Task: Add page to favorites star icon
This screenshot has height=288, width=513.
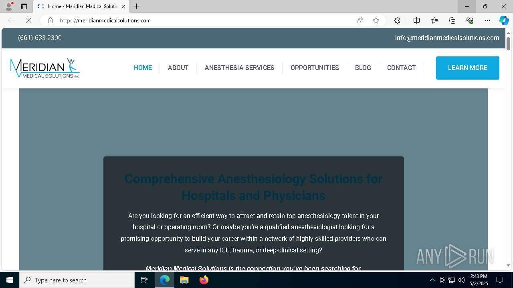Action: 376,20
